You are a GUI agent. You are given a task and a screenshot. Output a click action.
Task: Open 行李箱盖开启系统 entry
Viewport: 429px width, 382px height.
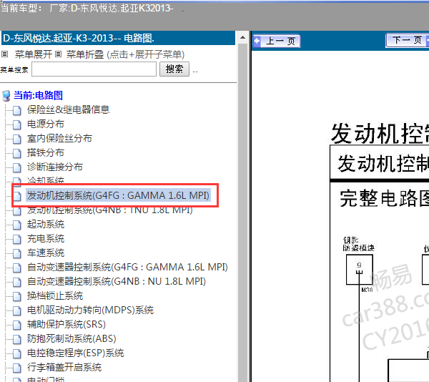pos(64,367)
